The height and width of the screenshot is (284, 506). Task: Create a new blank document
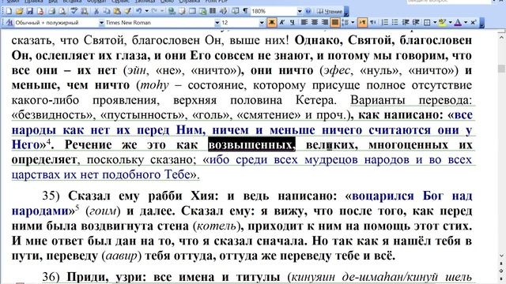click(x=9, y=11)
